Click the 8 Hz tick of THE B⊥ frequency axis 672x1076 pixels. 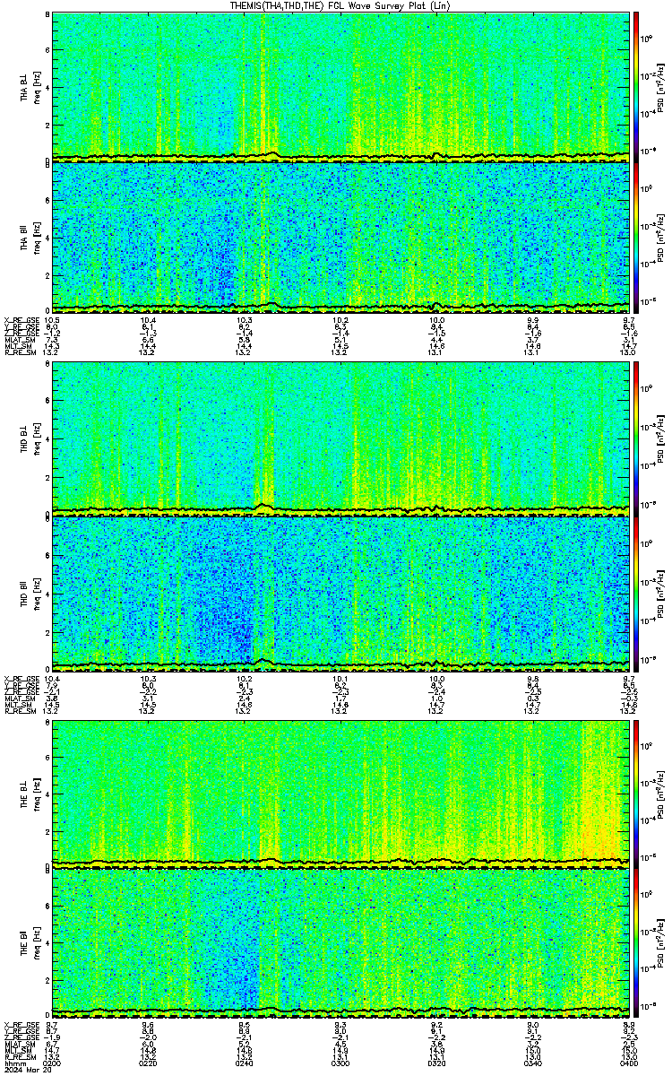coord(47,721)
